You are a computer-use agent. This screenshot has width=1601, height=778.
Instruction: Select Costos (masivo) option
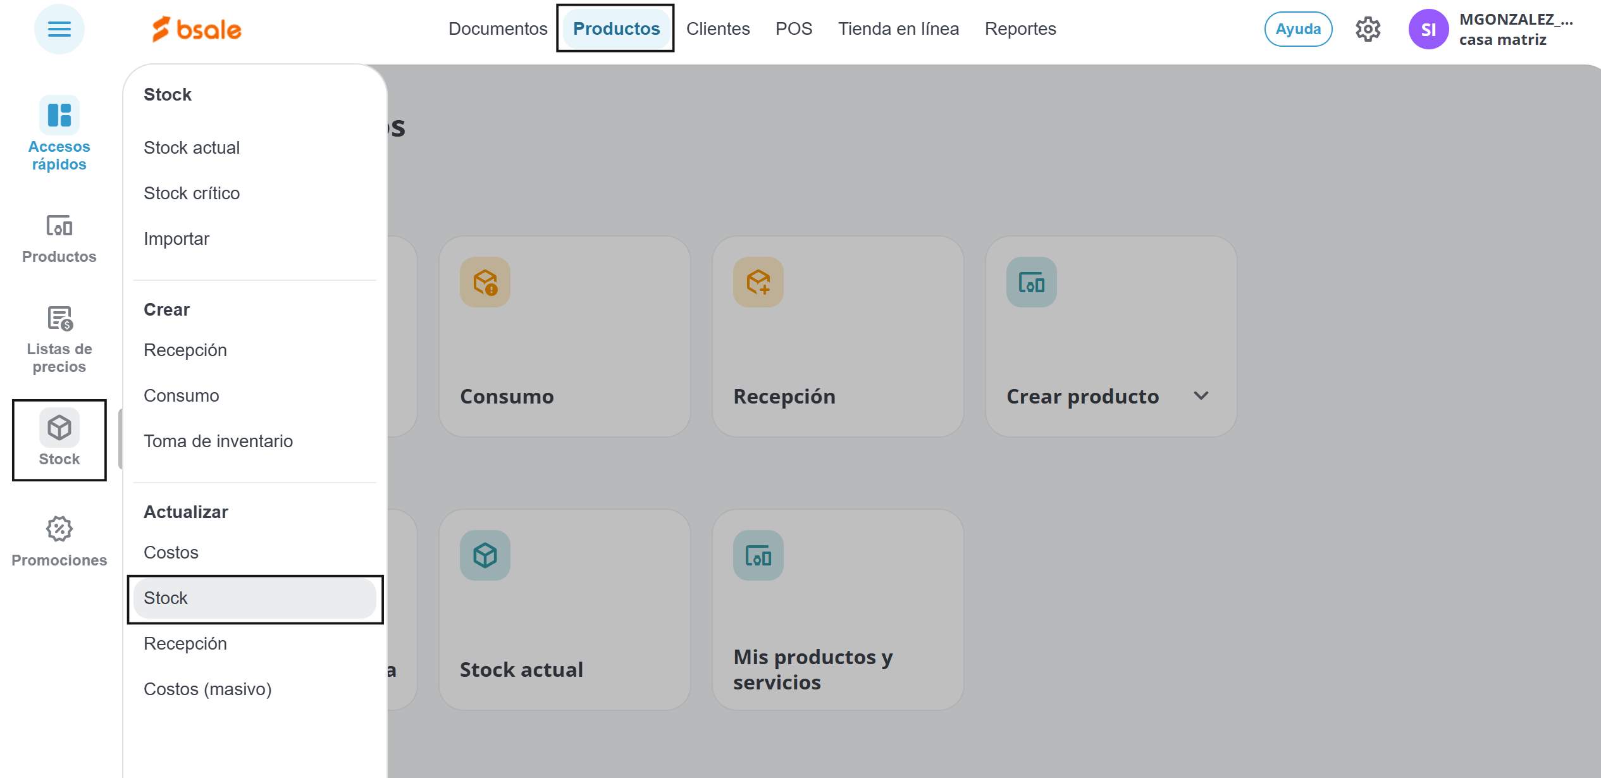click(x=207, y=689)
